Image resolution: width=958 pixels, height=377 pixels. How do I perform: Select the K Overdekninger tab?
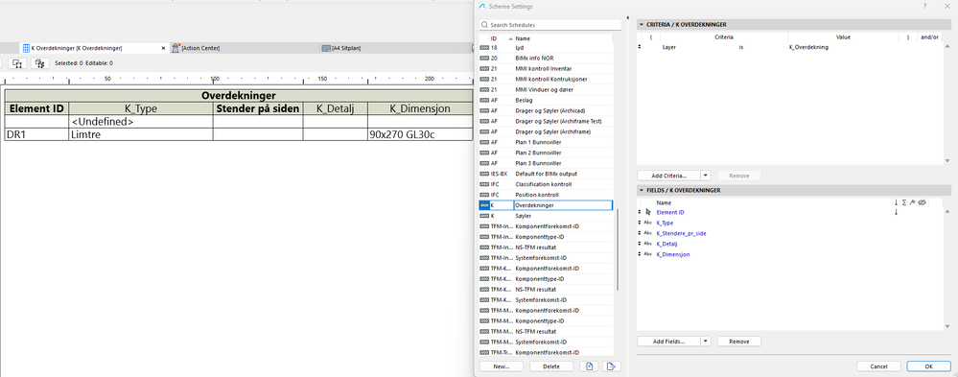[x=93, y=48]
